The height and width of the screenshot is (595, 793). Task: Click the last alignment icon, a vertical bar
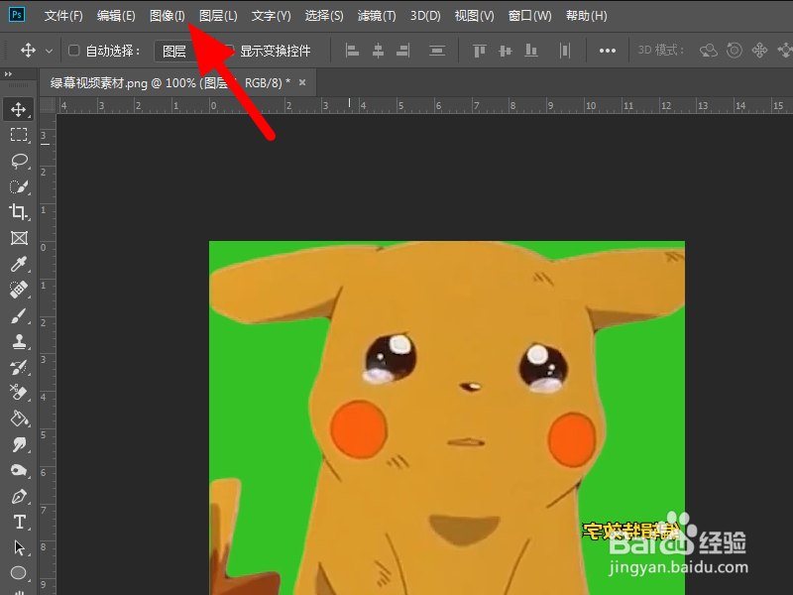tap(565, 51)
